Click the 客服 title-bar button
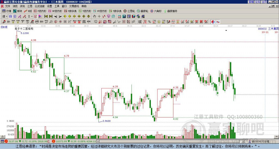Image resolution: width=279 pixels, height=149 pixels. tap(251, 2)
